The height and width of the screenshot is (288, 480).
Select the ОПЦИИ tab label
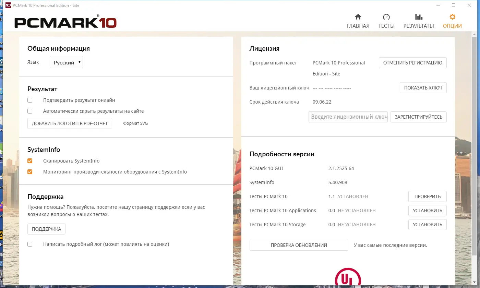click(452, 26)
